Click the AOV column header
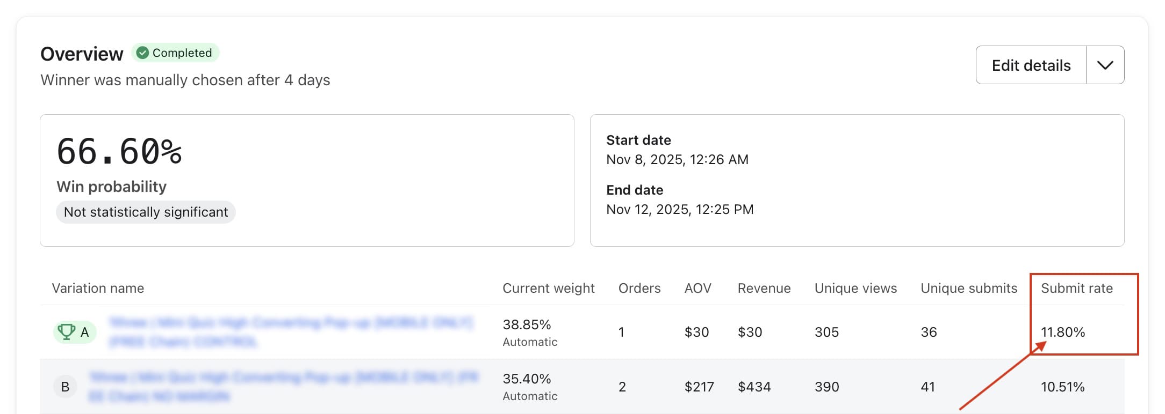The image size is (1165, 414). point(697,288)
